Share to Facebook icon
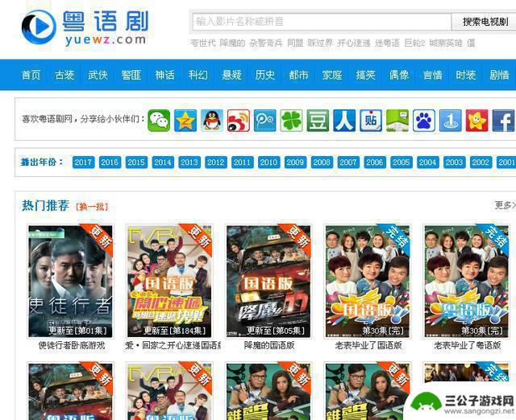 503,121
